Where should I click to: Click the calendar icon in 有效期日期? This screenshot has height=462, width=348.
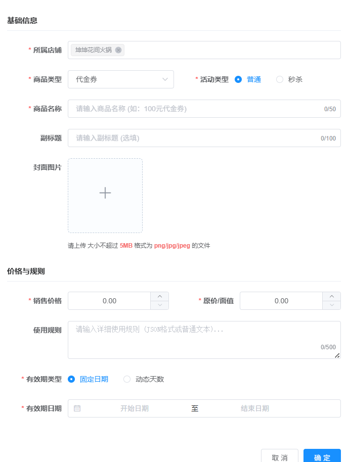coord(77,408)
